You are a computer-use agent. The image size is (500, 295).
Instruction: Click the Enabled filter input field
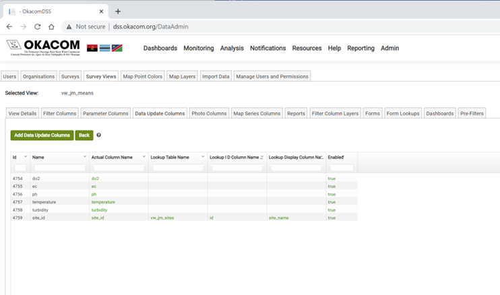[342, 168]
